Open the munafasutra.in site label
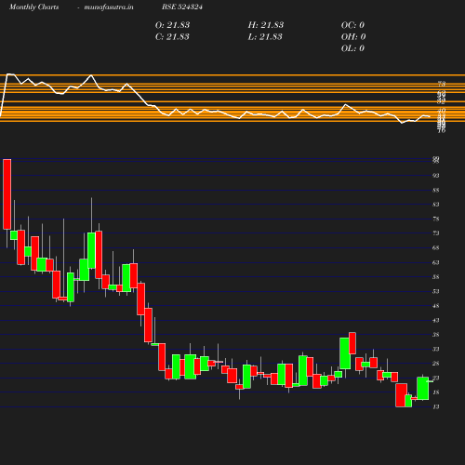 (109, 7)
